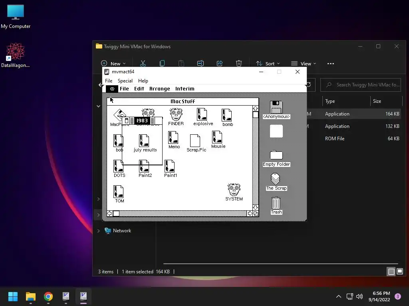Select the Mousie document icon
409x306 pixels.
tap(217, 137)
